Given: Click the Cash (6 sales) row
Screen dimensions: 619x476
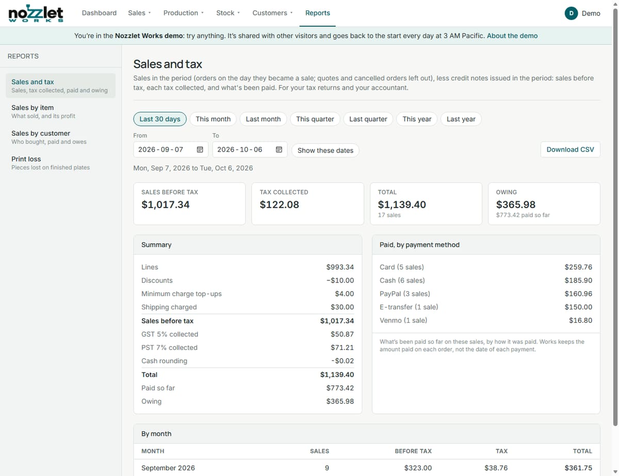Looking at the screenshot, I should [486, 281].
